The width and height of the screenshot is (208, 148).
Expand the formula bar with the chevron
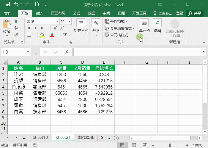[x=204, y=52]
